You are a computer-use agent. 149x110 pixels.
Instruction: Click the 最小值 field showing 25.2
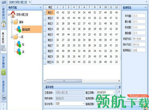coord(139,21)
